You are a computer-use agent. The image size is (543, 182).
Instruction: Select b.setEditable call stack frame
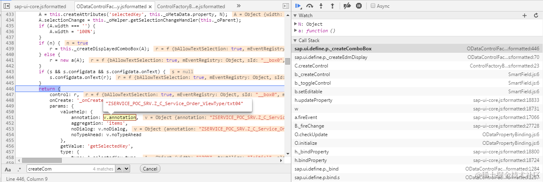click(x=416, y=92)
